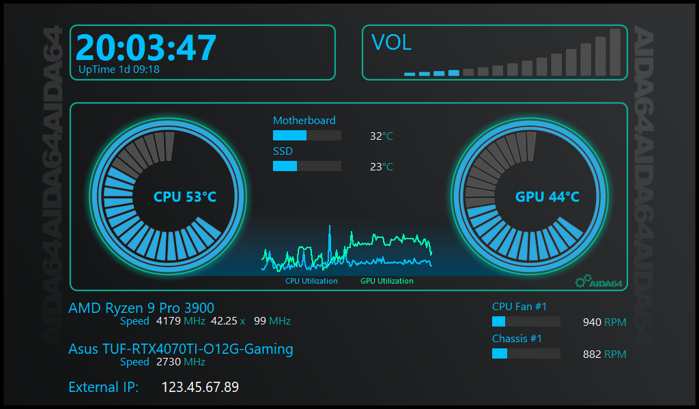The height and width of the screenshot is (409, 699).
Task: Select the GPU temperature gauge dial
Action: 532,196
